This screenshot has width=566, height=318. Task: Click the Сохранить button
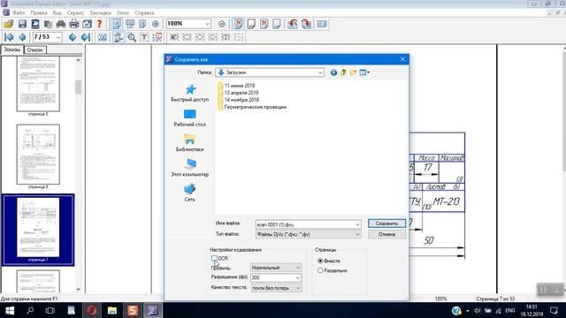coord(386,223)
